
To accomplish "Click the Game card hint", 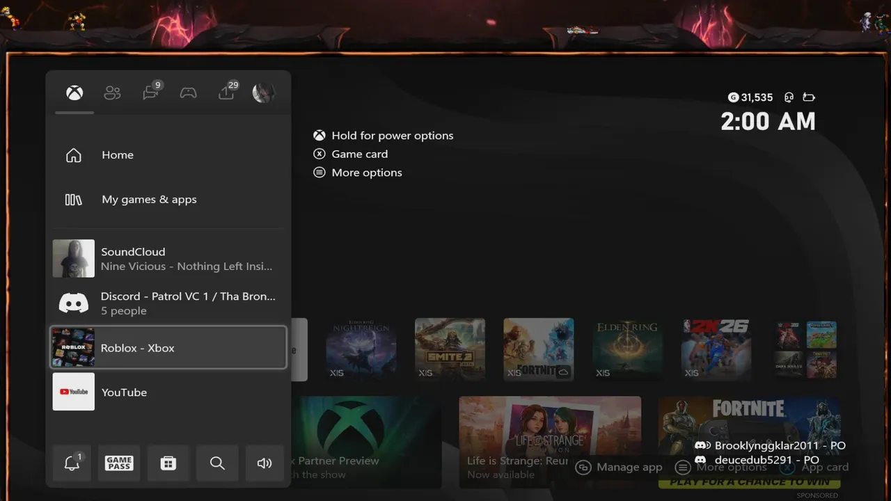I will (359, 154).
